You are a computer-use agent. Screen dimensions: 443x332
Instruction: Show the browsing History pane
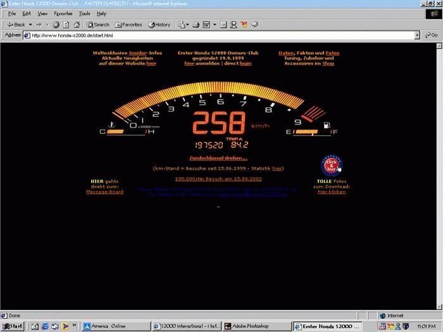tap(159, 25)
